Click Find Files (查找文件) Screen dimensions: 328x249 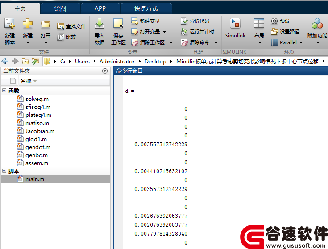click(71, 26)
